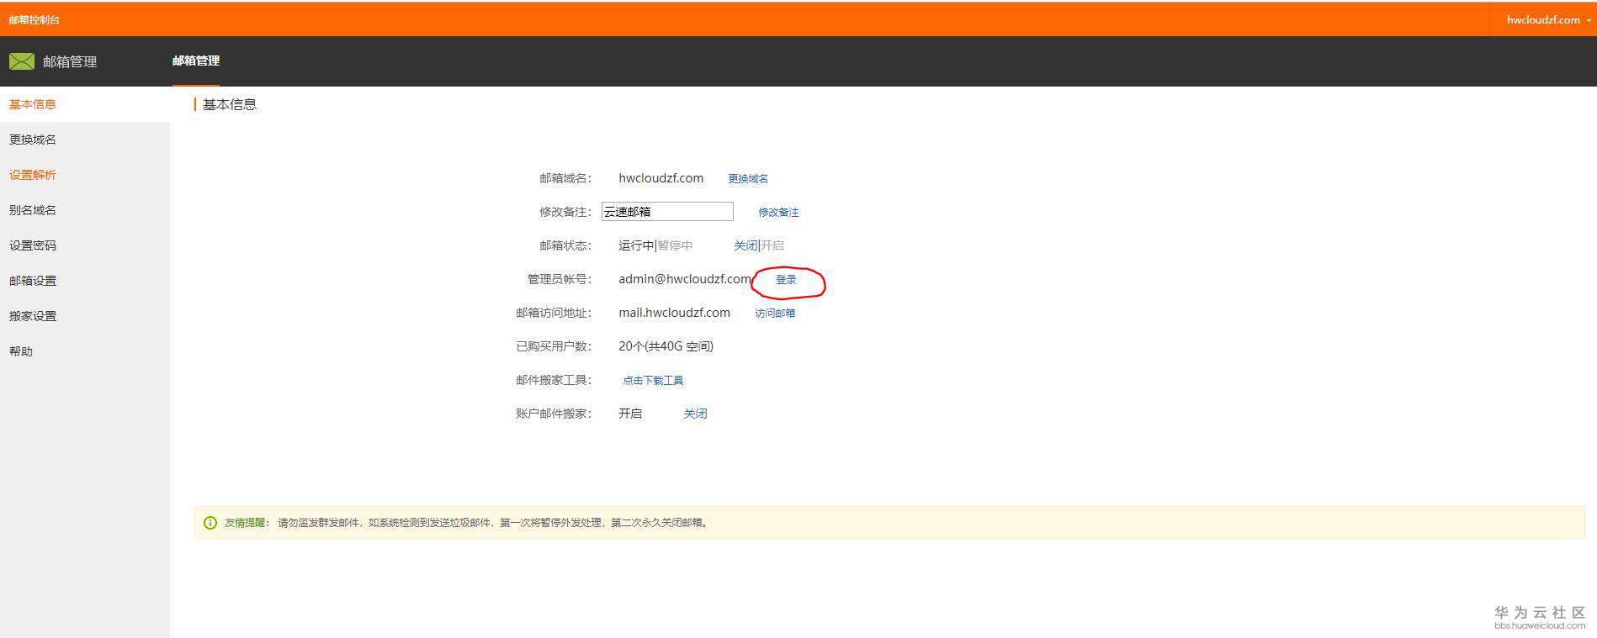The width and height of the screenshot is (1597, 638).
Task: Open the hwcloudzf.com account dropdown
Action: click(x=1548, y=19)
